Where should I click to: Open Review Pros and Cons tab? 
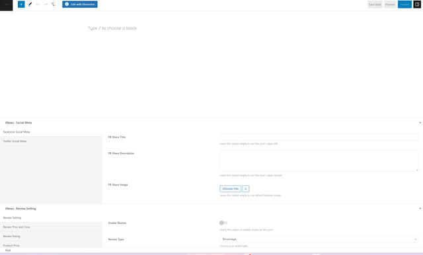point(51,227)
